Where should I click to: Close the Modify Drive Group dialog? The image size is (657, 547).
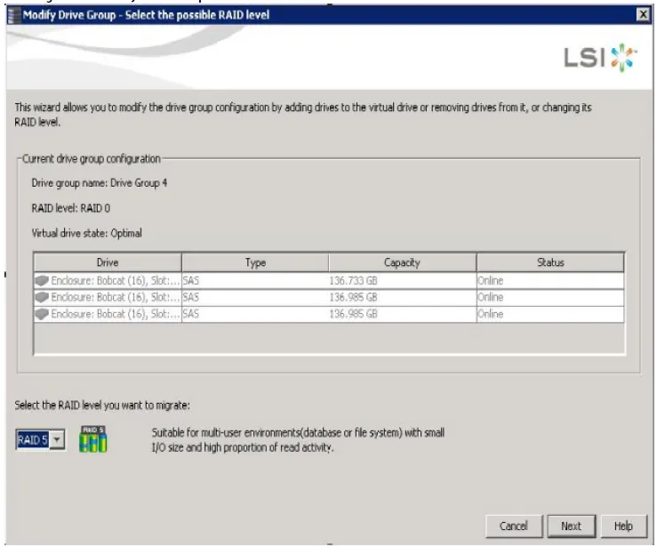[644, 15]
